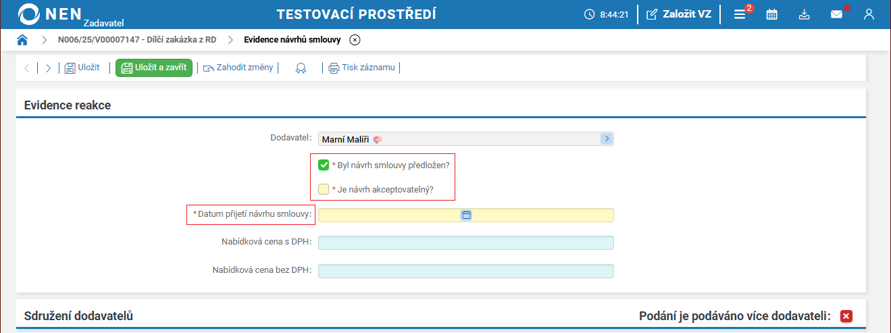The width and height of the screenshot is (891, 333).
Task: Open the user profile icon
Action: (869, 14)
